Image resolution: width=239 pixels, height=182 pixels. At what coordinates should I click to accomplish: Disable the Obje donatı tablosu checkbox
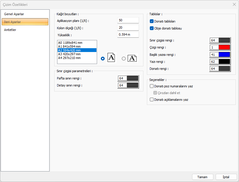coord(152,28)
